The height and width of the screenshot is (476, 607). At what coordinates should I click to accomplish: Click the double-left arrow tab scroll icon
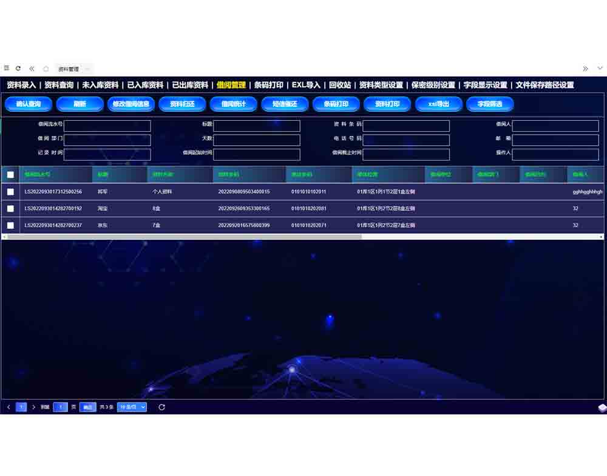click(x=32, y=69)
